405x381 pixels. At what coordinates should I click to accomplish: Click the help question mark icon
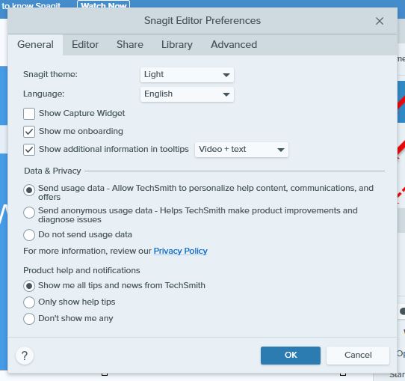(x=25, y=356)
